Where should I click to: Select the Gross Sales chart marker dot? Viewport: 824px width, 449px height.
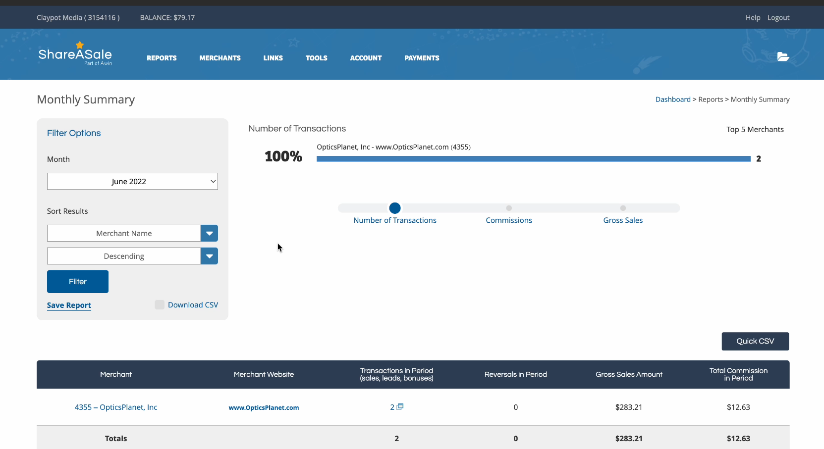[623, 208]
